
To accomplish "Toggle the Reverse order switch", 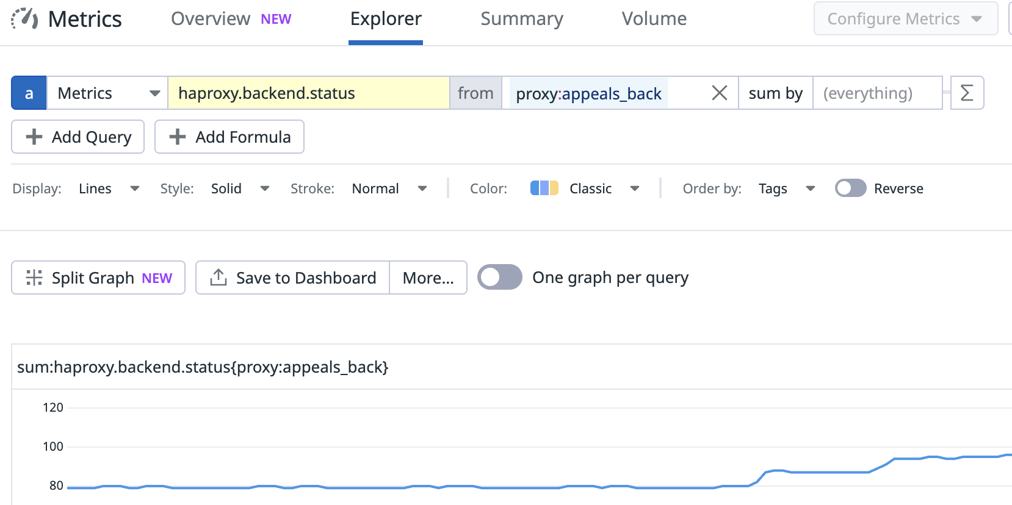I will [x=850, y=188].
